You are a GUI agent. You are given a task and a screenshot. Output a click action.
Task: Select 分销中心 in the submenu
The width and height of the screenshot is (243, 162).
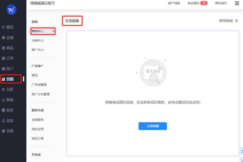point(38,40)
